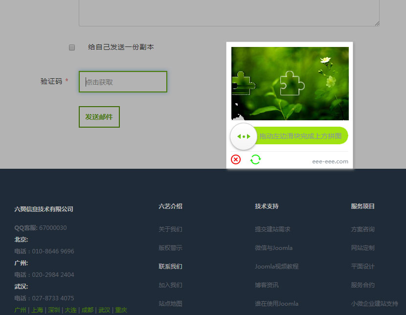Select the 上海 city link
Screen dimensions: 406x315
click(37, 310)
